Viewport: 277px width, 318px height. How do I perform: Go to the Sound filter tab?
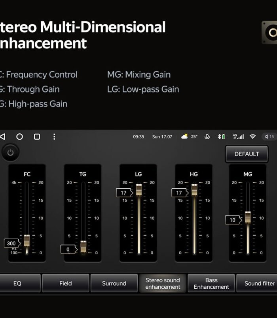259,283
